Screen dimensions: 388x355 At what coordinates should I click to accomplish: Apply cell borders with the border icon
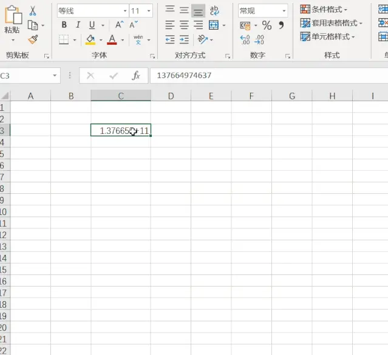click(x=64, y=39)
